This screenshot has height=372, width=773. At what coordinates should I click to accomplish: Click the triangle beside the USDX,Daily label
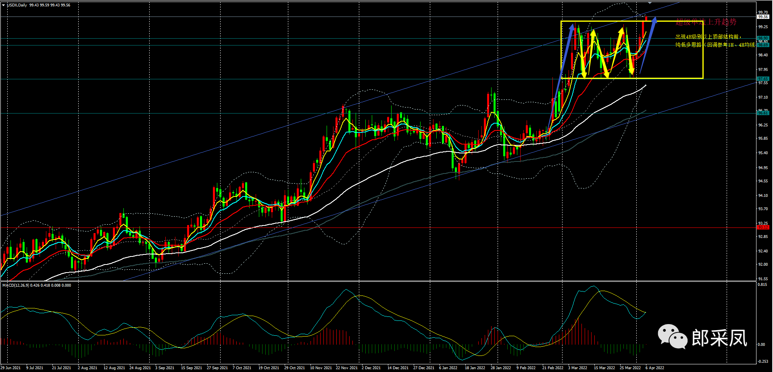pos(3,5)
